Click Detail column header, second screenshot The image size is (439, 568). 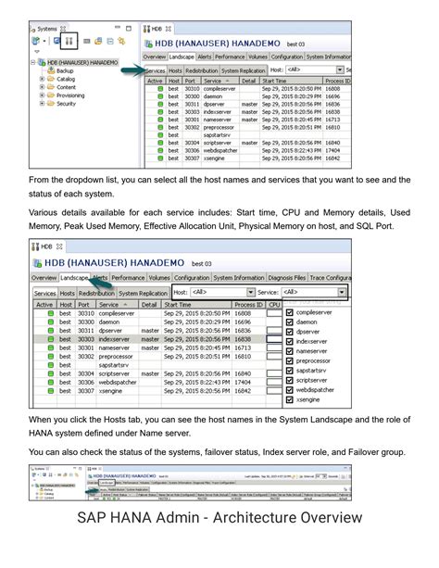tap(150, 305)
